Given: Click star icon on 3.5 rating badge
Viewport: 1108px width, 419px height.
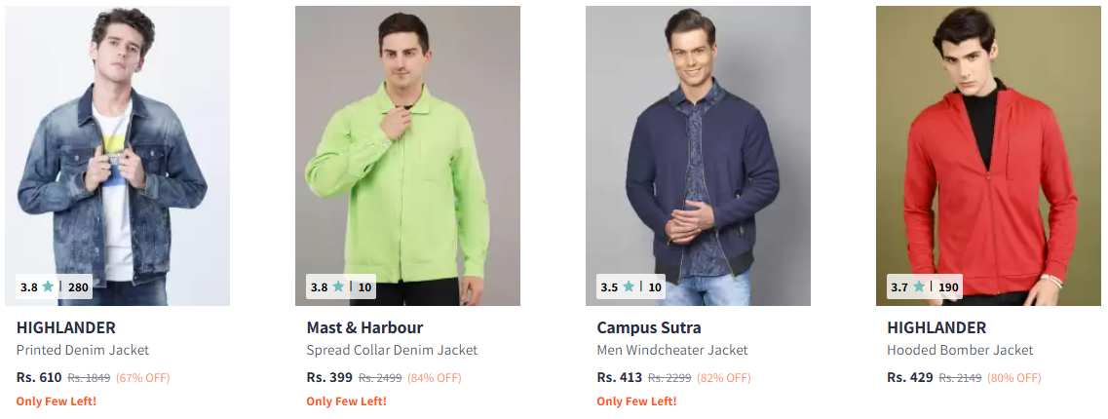Looking at the screenshot, I should click(x=629, y=286).
